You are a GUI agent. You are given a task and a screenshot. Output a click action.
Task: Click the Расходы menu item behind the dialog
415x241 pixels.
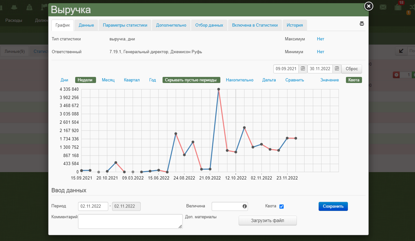click(x=14, y=21)
